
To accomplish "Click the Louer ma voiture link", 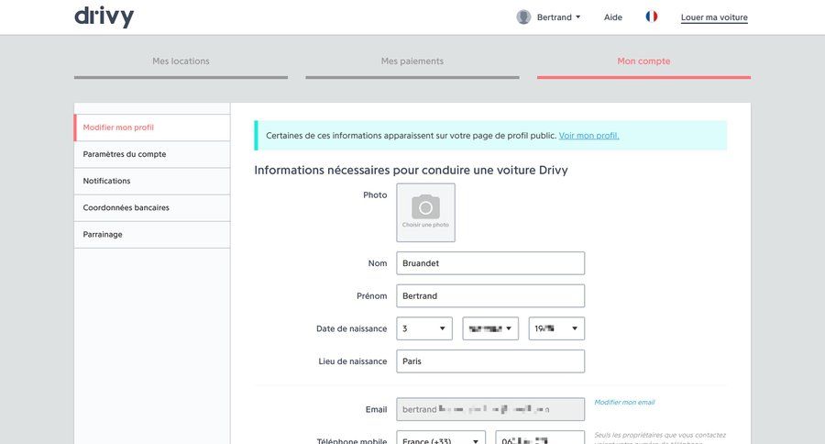I will pyautogui.click(x=714, y=17).
